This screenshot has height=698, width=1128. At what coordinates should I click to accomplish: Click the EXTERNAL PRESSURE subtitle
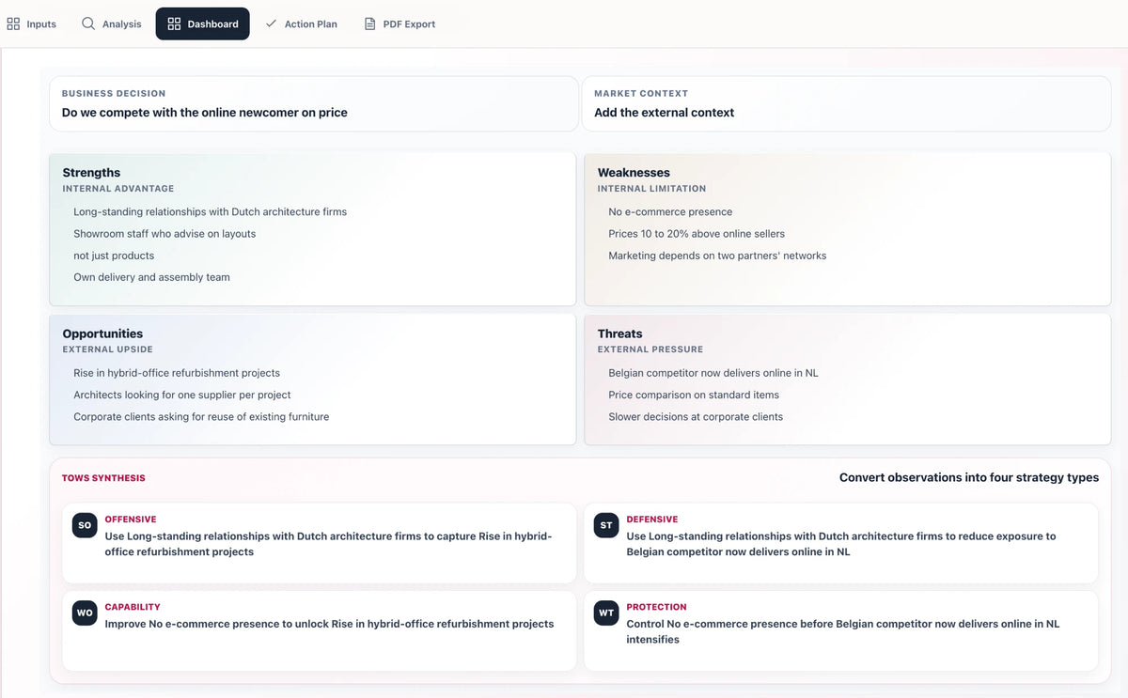(650, 349)
